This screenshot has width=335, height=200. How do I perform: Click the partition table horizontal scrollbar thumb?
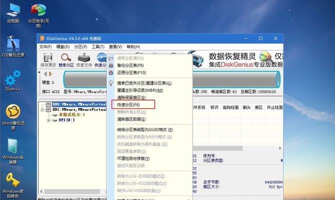pyautogui.click(x=217, y=148)
